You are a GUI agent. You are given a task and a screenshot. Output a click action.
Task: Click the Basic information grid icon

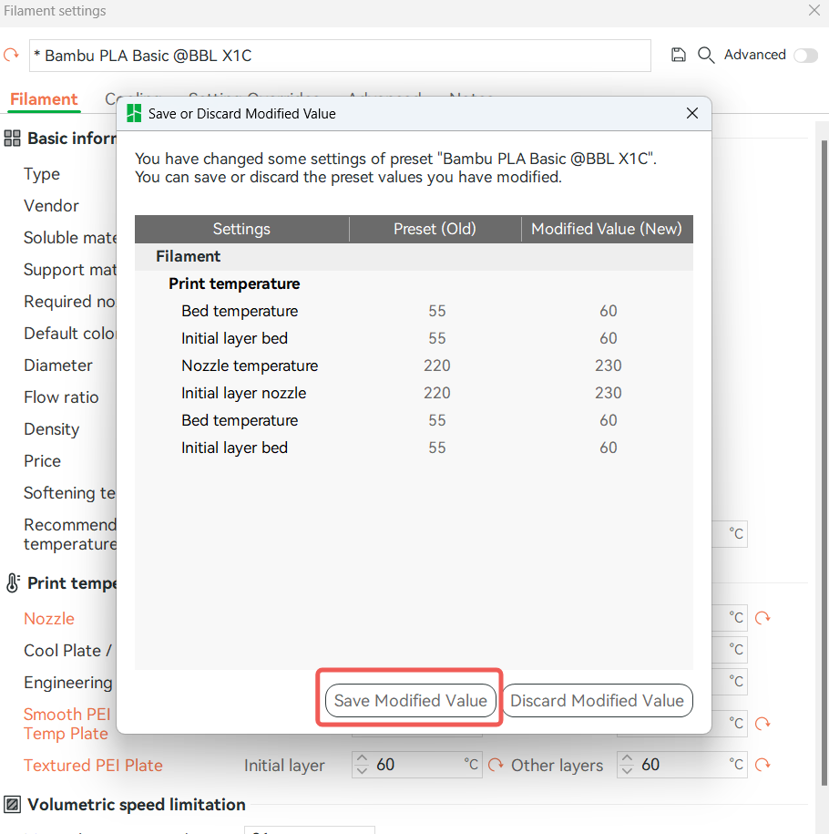pos(12,139)
